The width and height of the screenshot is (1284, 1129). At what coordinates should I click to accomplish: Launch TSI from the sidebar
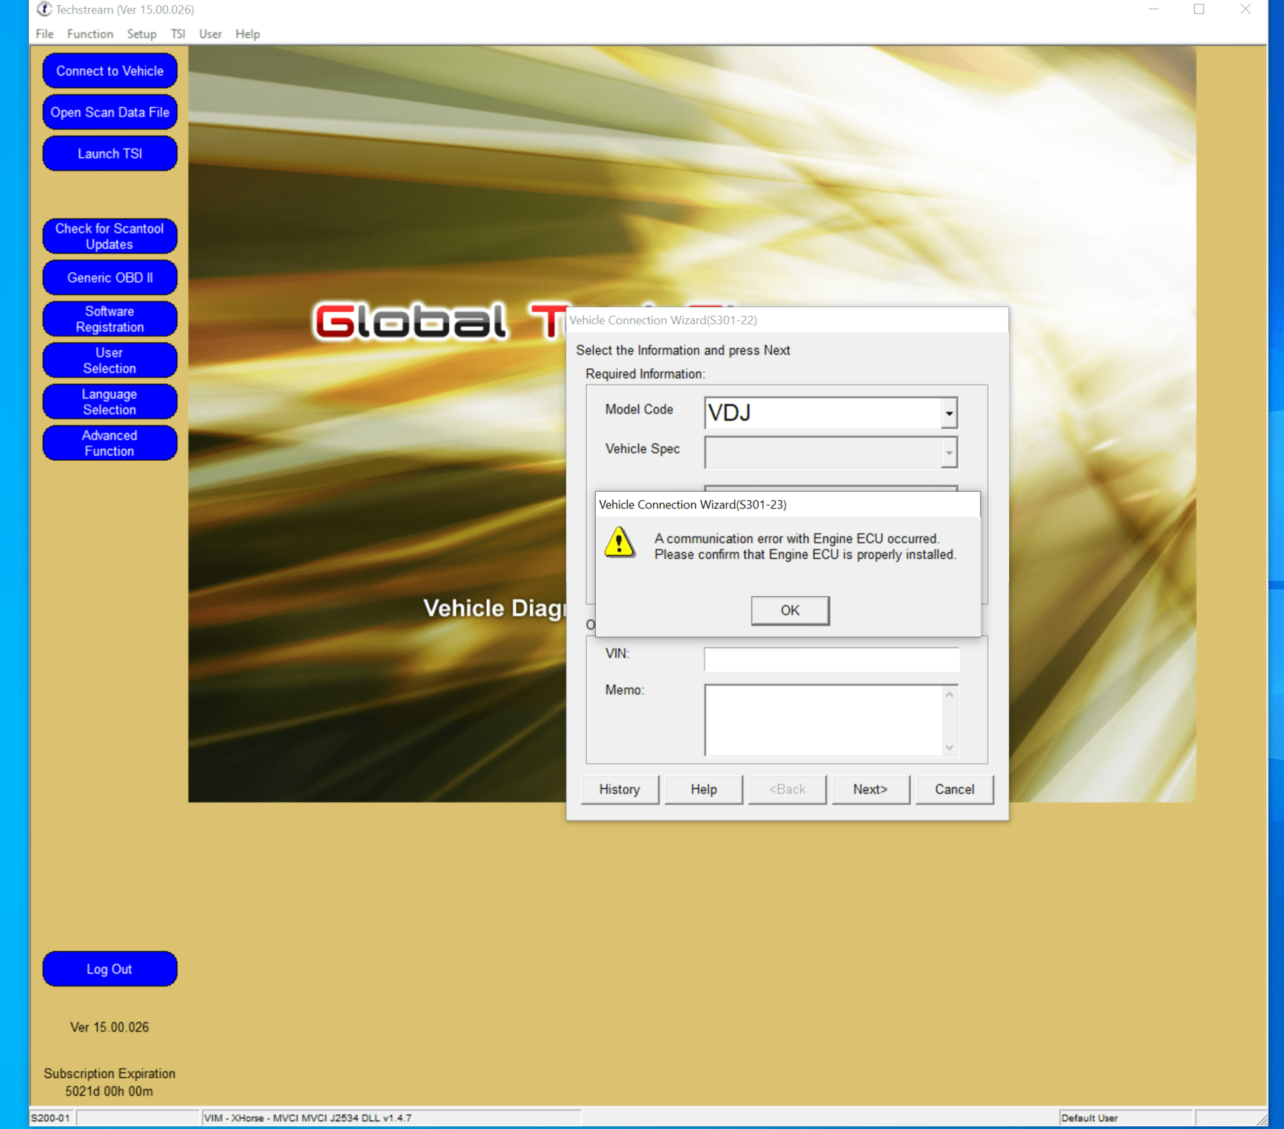[110, 154]
